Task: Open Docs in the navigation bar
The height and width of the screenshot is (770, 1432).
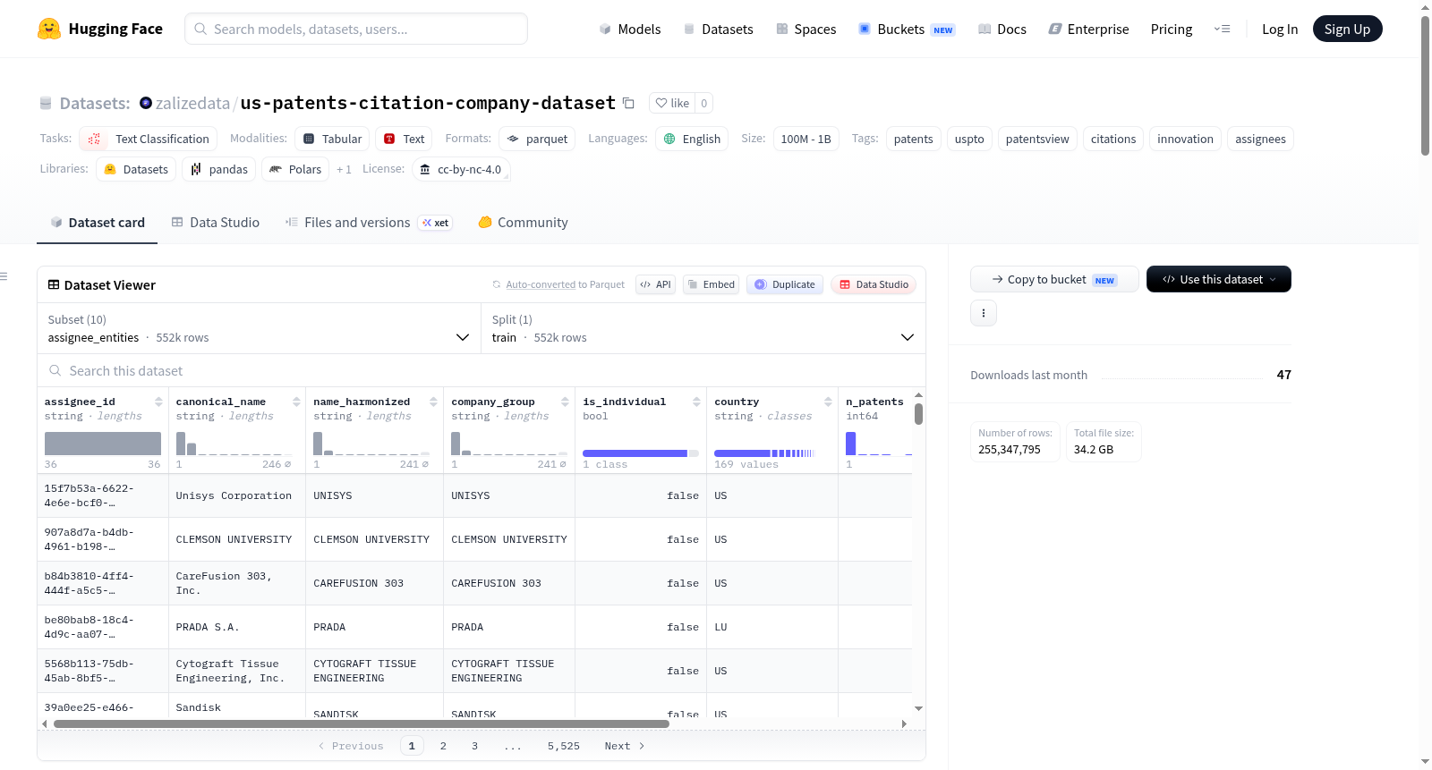Action: coord(1002,29)
